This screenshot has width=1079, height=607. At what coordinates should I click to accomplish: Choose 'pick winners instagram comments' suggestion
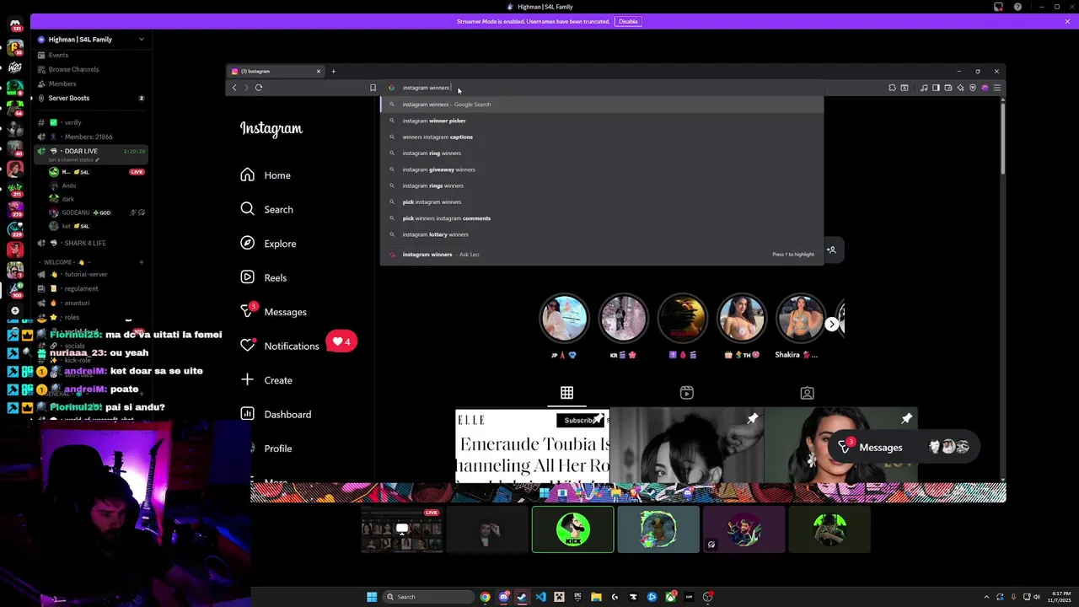click(601, 218)
